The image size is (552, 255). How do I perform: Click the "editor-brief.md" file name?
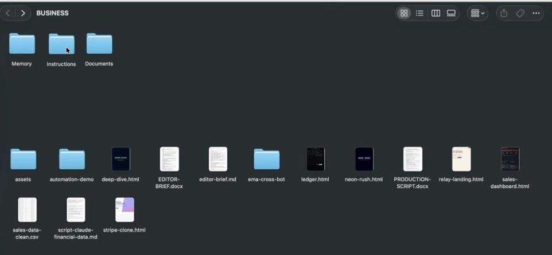click(217, 180)
